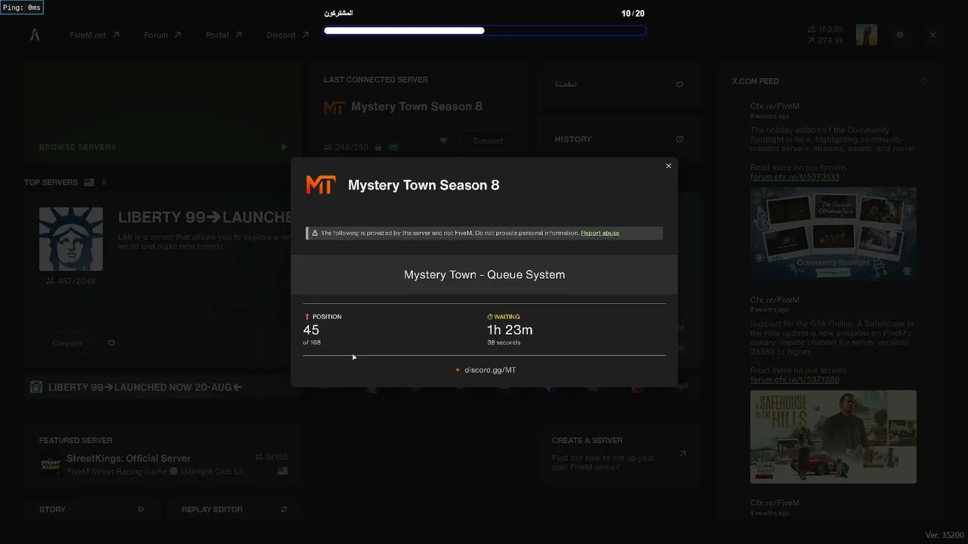Click the FiveM logo in the top bar

coord(35,35)
